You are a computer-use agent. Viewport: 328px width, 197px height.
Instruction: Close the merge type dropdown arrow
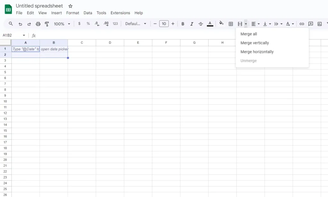tap(246, 24)
